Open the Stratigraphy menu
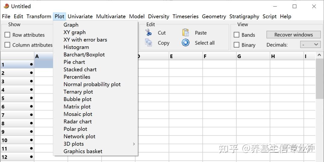The height and width of the screenshot is (162, 324). [244, 16]
